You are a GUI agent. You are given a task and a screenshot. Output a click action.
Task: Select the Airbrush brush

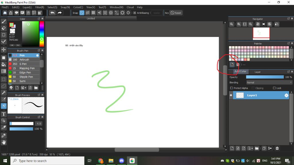[x=24, y=60]
